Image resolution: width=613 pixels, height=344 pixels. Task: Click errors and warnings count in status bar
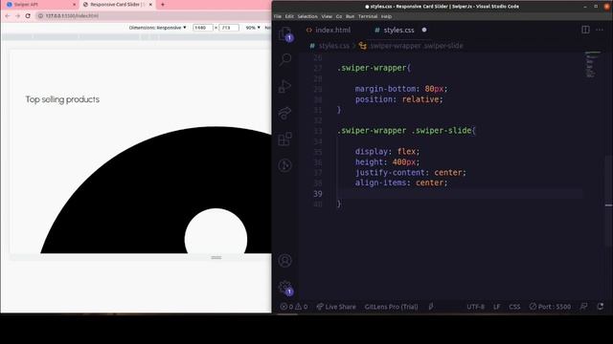coord(294,307)
